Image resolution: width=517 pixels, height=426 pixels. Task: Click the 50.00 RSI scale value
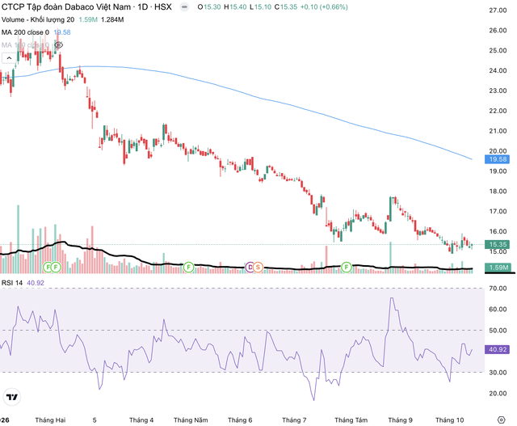click(x=498, y=331)
